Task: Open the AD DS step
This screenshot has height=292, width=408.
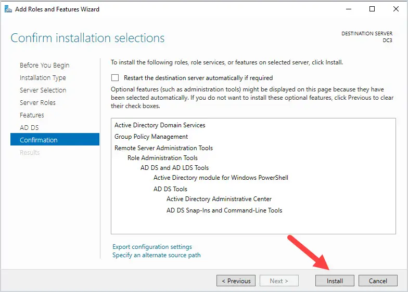Action: coord(29,128)
